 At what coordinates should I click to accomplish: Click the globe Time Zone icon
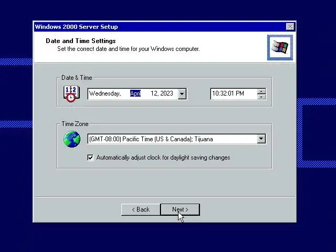pyautogui.click(x=72, y=139)
